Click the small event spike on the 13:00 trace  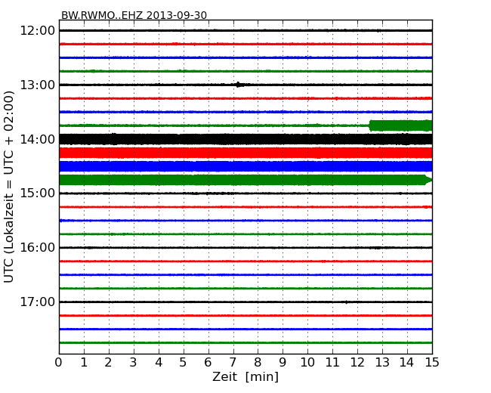pyautogui.click(x=239, y=85)
